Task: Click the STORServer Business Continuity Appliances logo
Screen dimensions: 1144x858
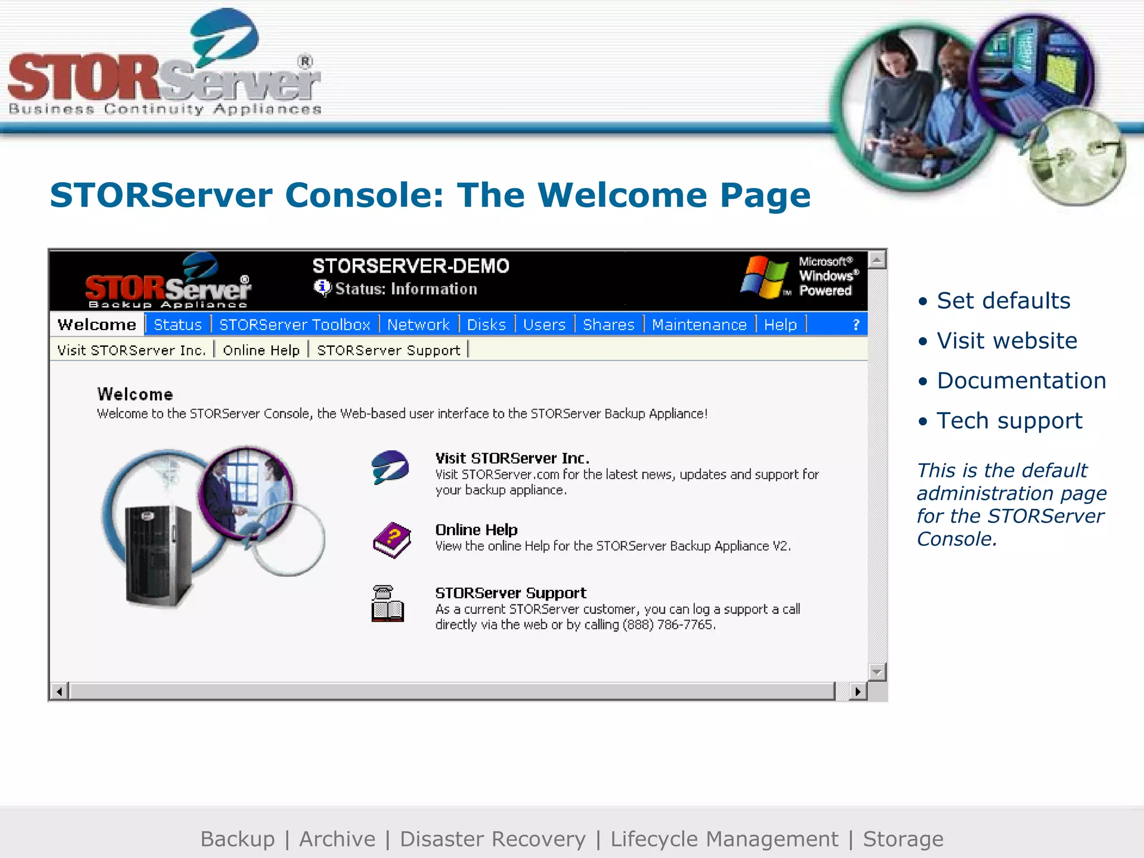Action: click(165, 63)
